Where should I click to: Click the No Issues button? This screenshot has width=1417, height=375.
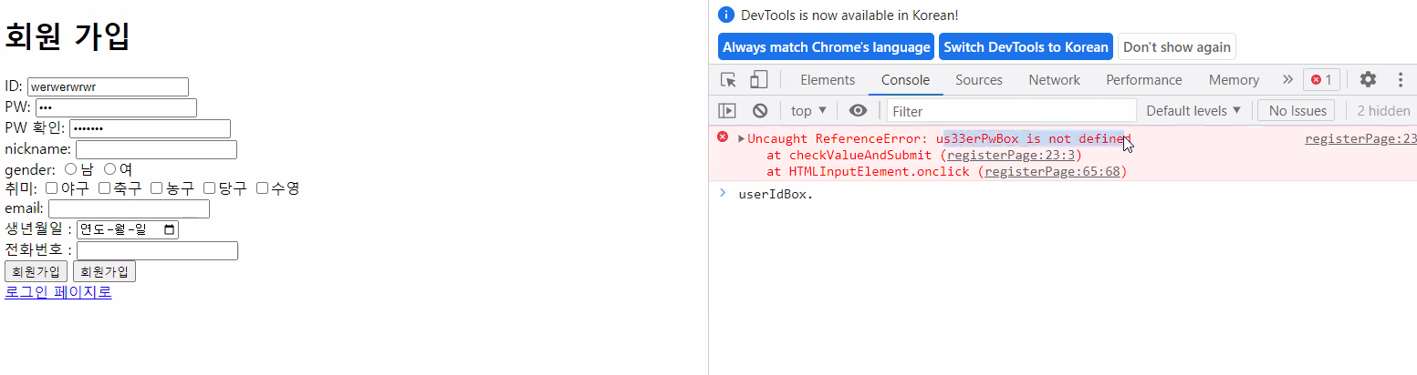click(x=1297, y=111)
